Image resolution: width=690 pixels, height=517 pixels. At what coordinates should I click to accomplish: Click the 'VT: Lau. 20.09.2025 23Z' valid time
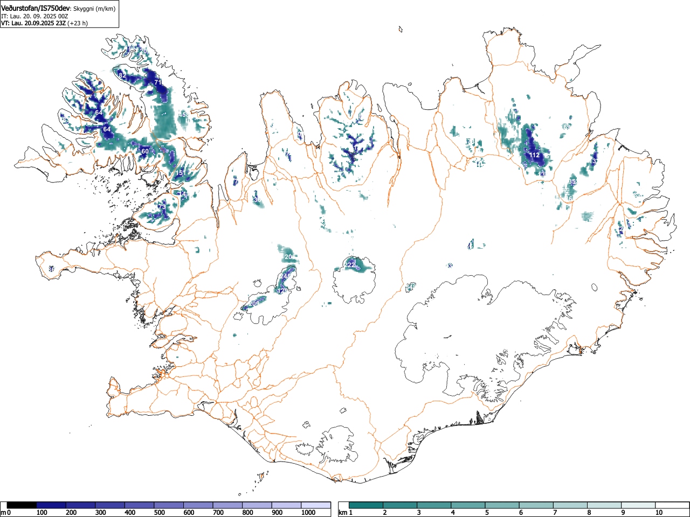click(33, 23)
